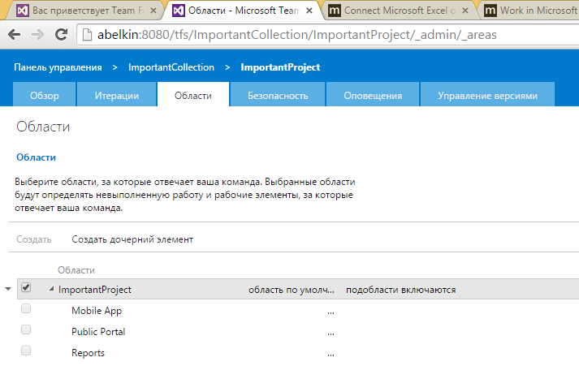Viewport: 579px width, 383px height.
Task: Click the Области column header
Action: pyautogui.click(x=76, y=270)
